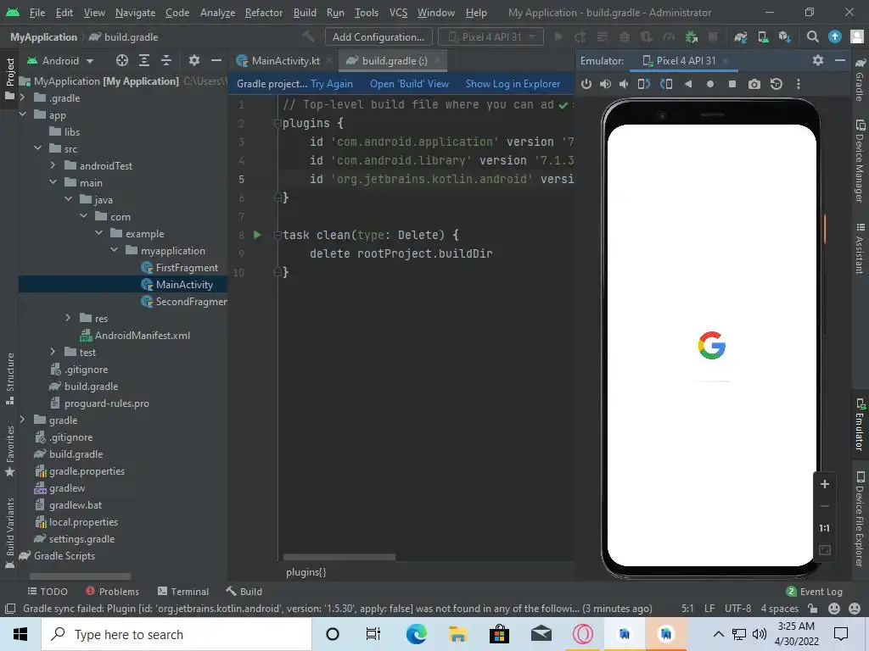Zoom in the emulator with plus button
Image resolution: width=869 pixels, height=651 pixels.
pyautogui.click(x=825, y=484)
